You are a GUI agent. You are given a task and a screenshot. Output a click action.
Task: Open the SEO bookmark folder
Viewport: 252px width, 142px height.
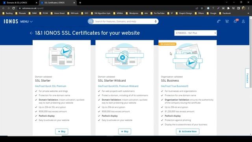click(85, 13)
